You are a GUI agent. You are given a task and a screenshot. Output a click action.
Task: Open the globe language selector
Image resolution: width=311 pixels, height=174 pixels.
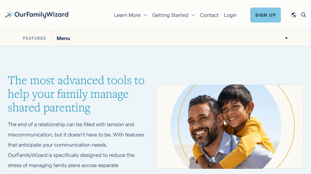(294, 15)
